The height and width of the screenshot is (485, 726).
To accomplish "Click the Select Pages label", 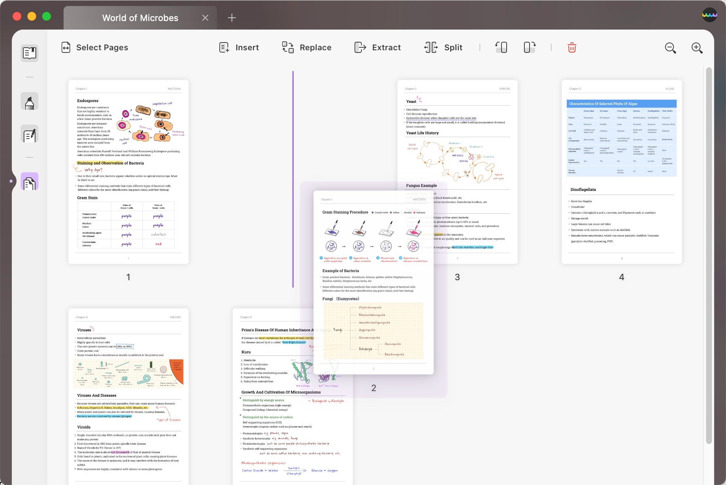I will point(102,47).
